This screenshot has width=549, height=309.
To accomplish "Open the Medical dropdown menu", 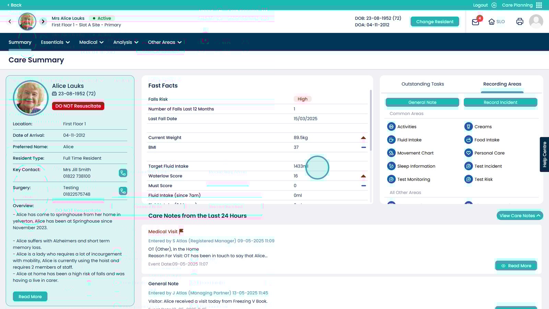I will pos(91,42).
